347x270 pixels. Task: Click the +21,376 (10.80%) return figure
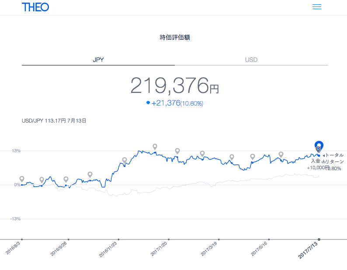(x=177, y=103)
